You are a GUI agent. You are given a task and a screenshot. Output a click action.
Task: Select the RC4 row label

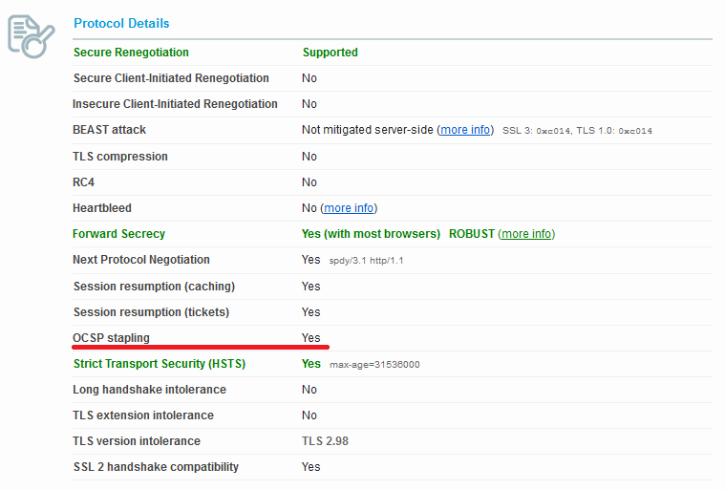(x=83, y=182)
